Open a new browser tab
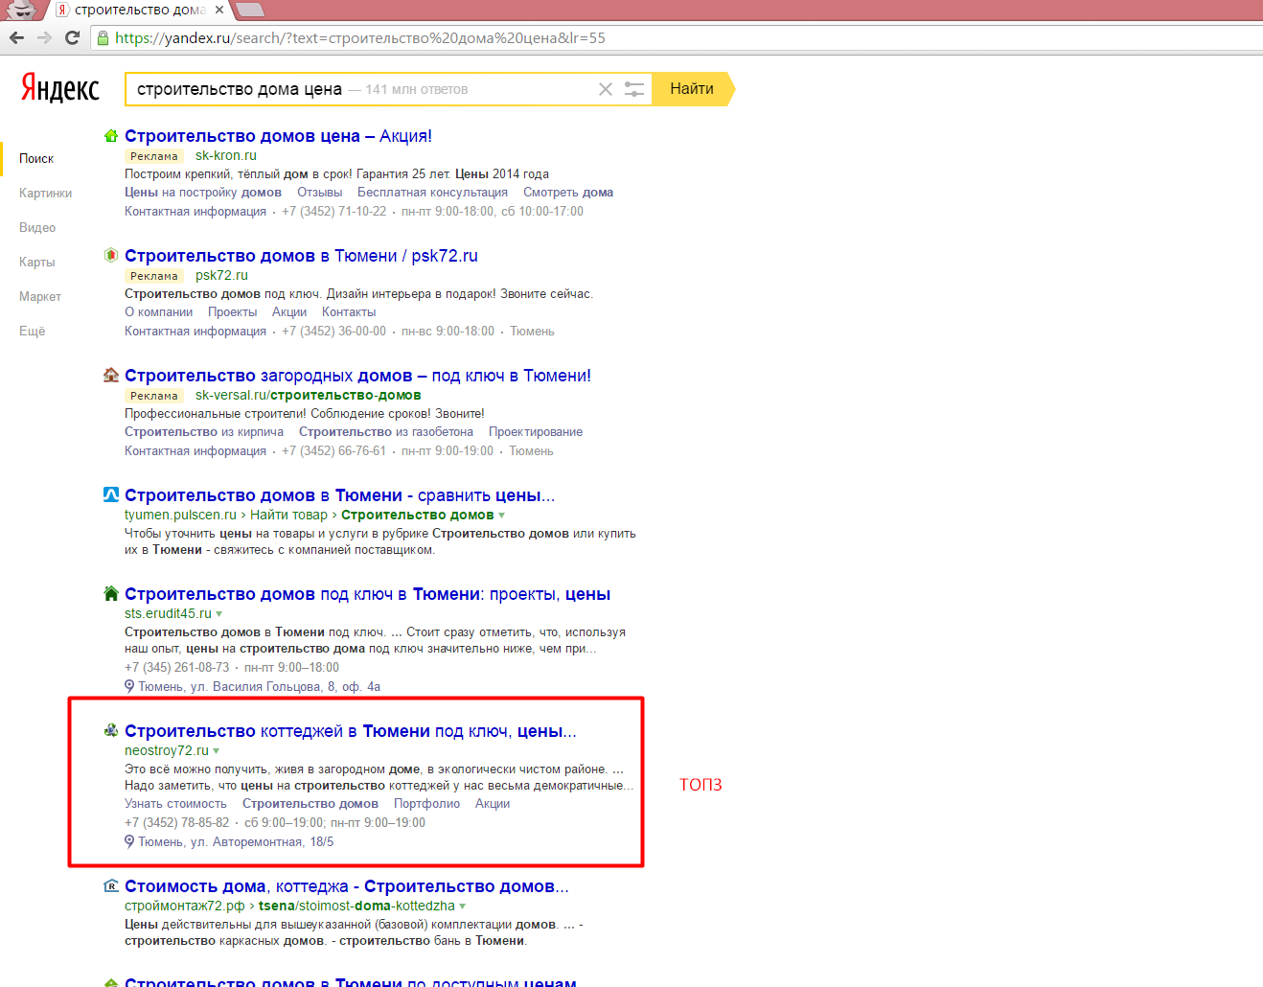Viewport: 1263px width, 987px height. [250, 10]
